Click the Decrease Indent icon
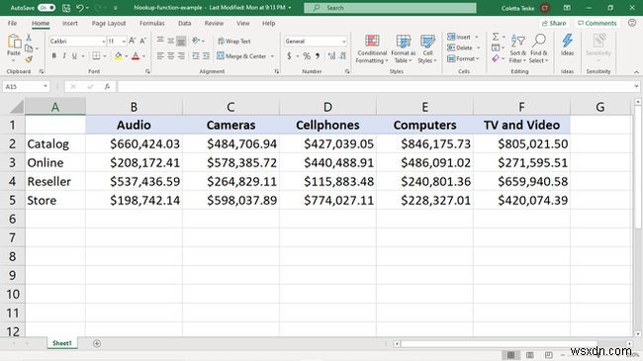 (196, 55)
